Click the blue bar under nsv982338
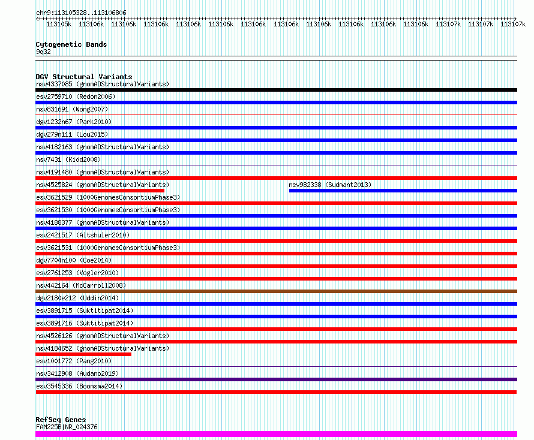Image resolution: width=534 pixels, height=440 pixels. 403,191
